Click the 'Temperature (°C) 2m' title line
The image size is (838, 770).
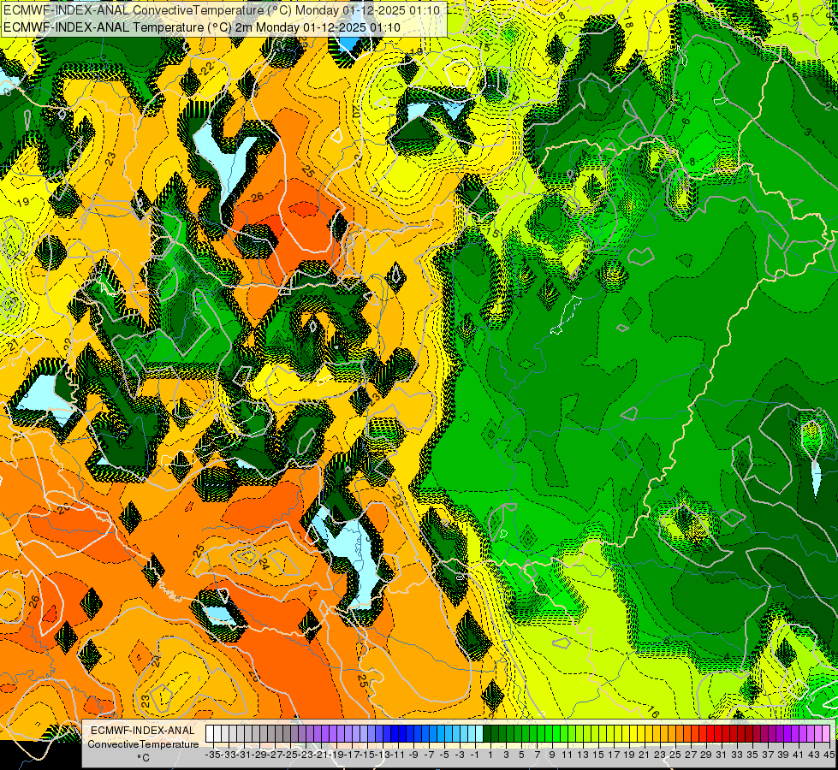201,27
